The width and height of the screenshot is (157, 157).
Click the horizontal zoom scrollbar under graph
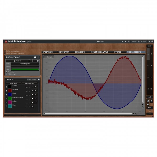point(88,114)
